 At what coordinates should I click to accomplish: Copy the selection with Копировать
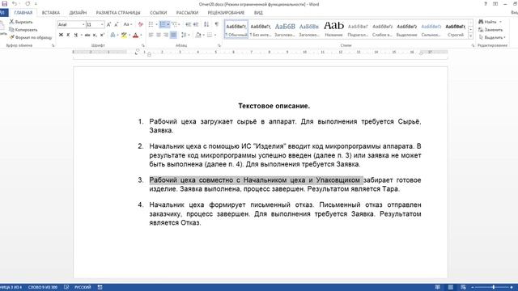pyautogui.click(x=23, y=30)
